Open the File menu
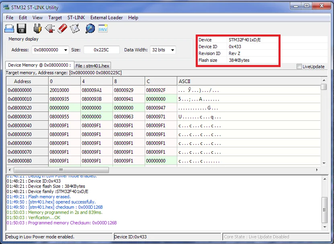Viewport: 334px width, 244px height. 10,18
